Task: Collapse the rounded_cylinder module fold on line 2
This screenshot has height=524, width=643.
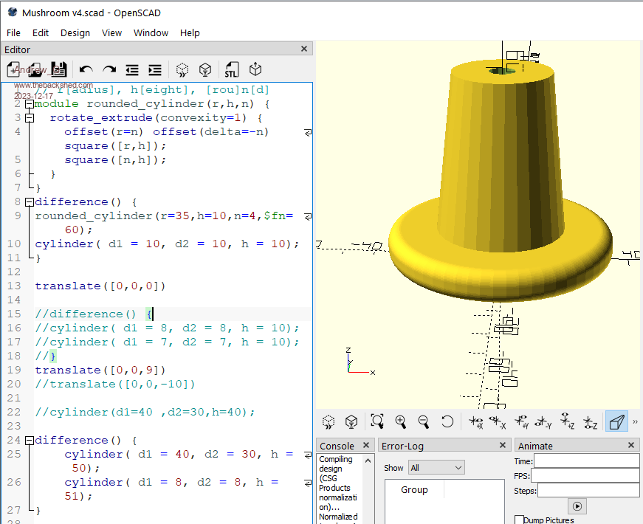Action: pos(30,104)
